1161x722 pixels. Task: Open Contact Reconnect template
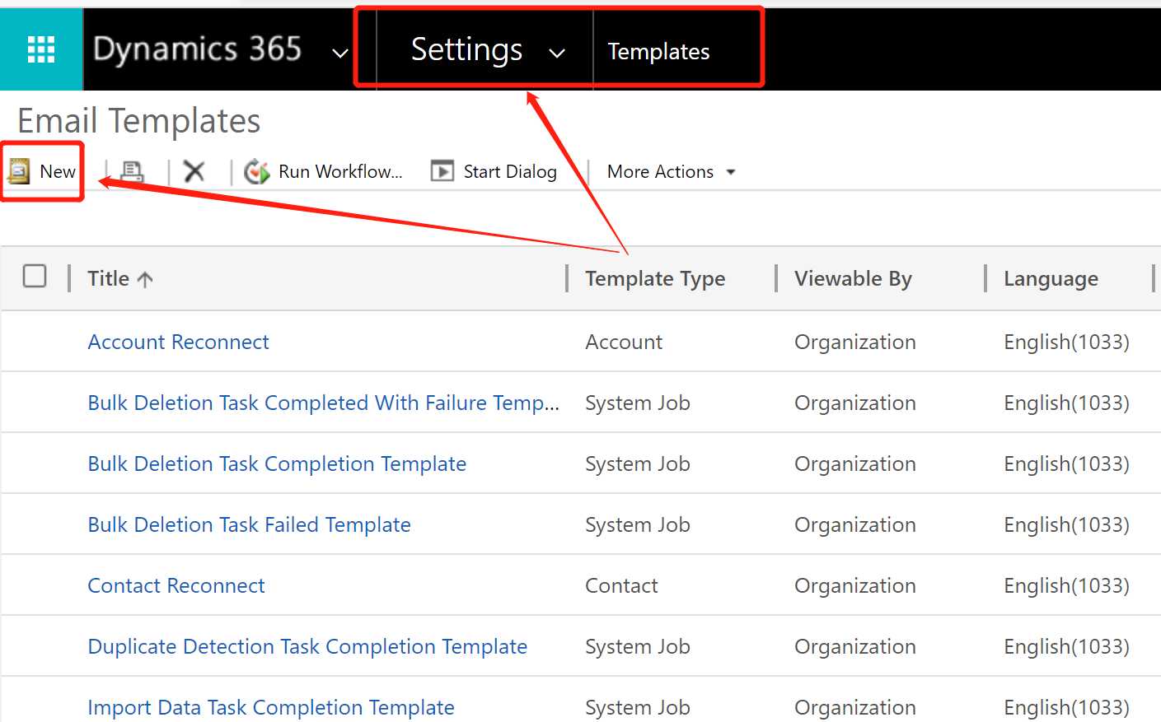(176, 585)
